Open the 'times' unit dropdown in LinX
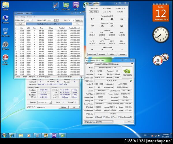The image size is (173, 144). click(x=79, y=20)
